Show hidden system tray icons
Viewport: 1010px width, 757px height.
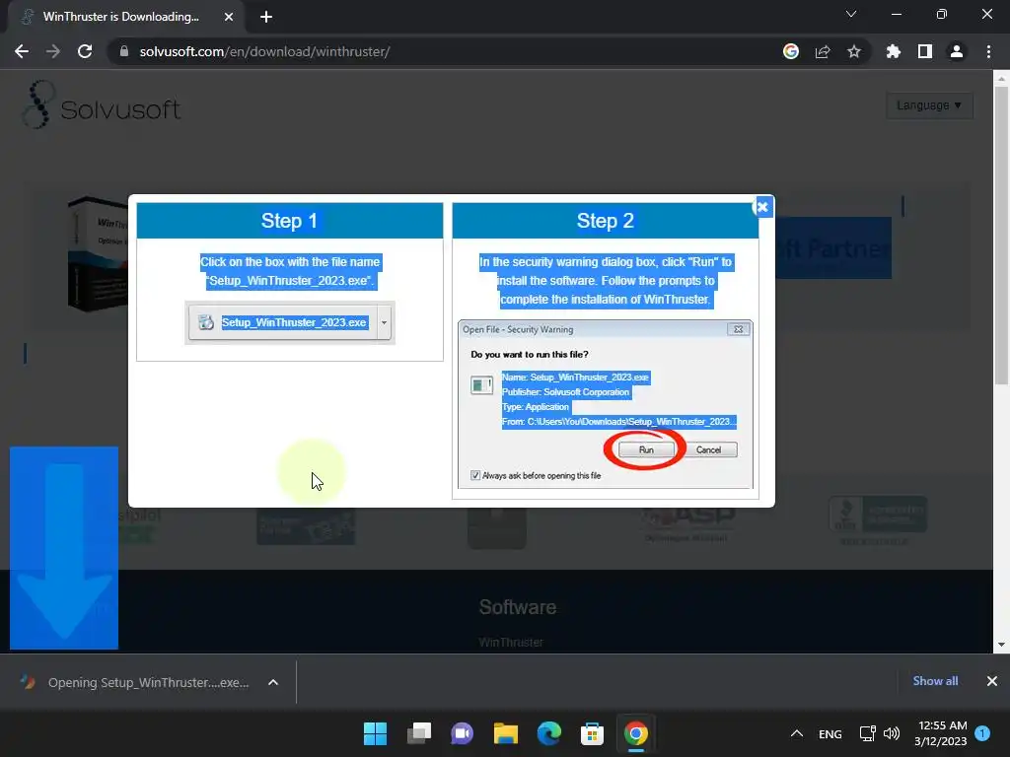tap(797, 733)
